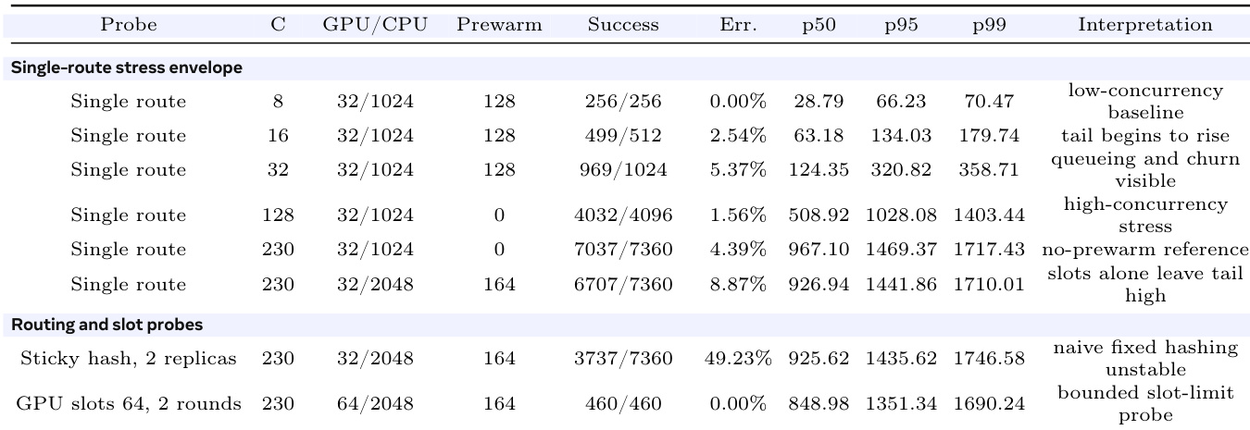Image resolution: width=1250 pixels, height=430 pixels.
Task: Click the Success column header
Action: [x=623, y=25]
